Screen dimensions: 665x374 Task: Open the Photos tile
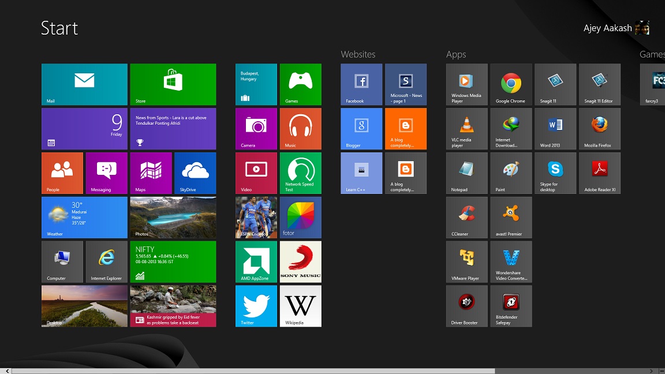pyautogui.click(x=173, y=217)
